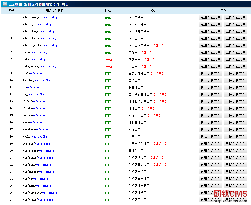Click path text admin/images/web.config
This screenshot has height=205, width=251.
pos(40,17)
